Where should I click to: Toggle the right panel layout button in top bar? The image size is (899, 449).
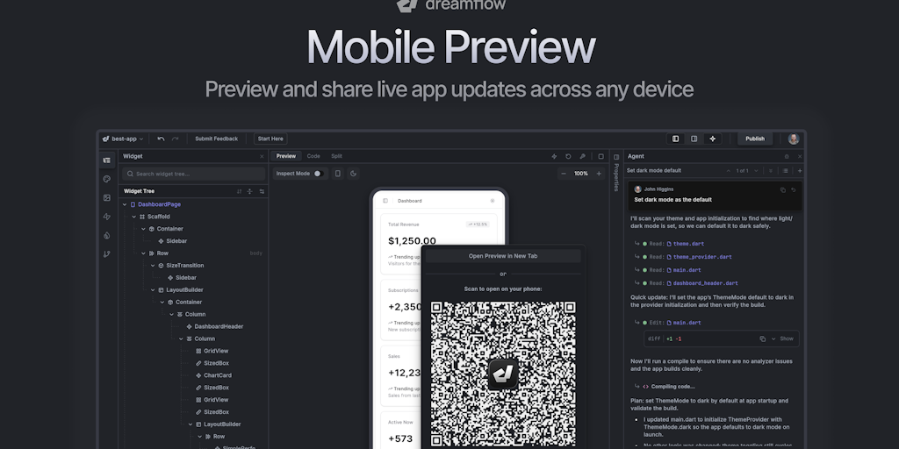click(694, 139)
